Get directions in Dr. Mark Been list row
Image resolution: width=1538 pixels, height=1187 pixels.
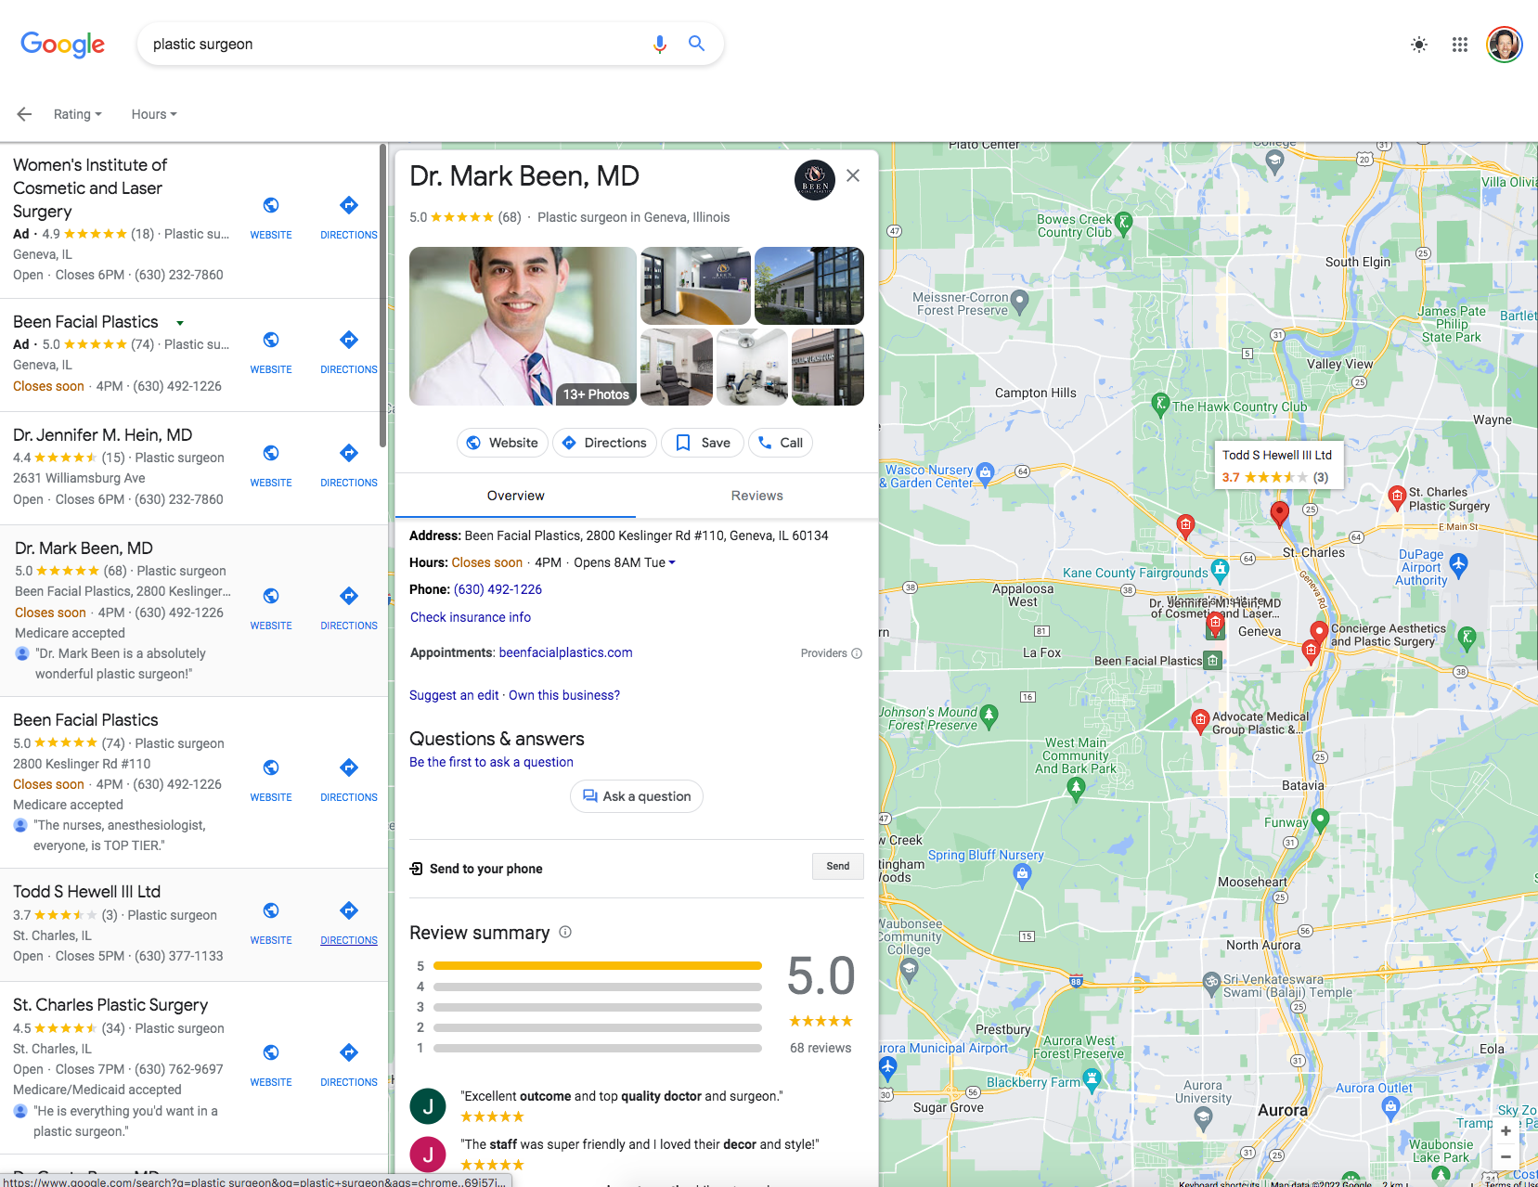(x=349, y=608)
